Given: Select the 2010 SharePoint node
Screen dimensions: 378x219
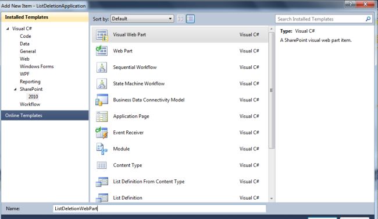Looking at the screenshot, I should coord(33,97).
